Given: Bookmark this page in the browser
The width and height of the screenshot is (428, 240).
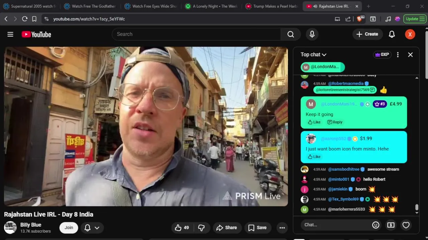Looking at the screenshot, I should pyautogui.click(x=34, y=19).
